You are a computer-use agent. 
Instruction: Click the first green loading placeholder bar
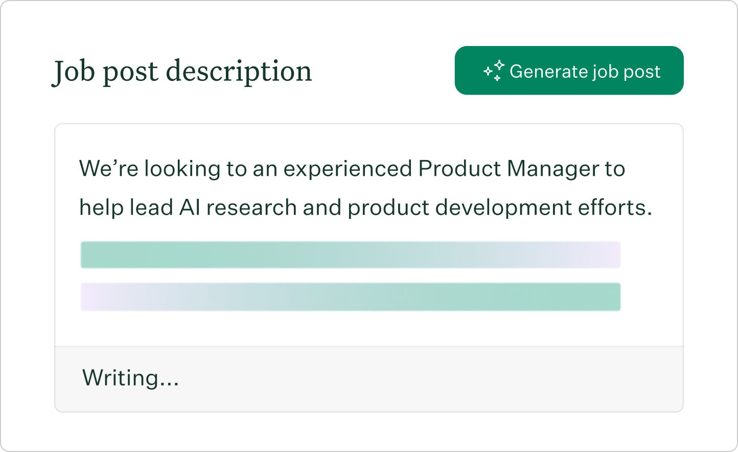[x=351, y=255]
